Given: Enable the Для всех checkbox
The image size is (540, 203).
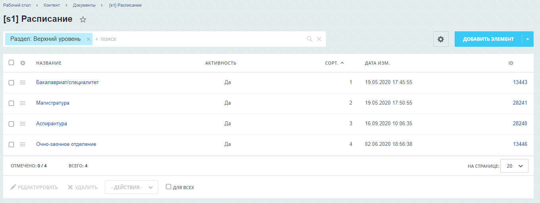Looking at the screenshot, I should (168, 187).
